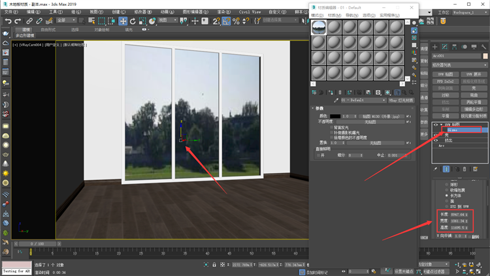Image resolution: width=490 pixels, height=276 pixels.
Task: Choose the rectangular selection region tool
Action: tap(101, 21)
